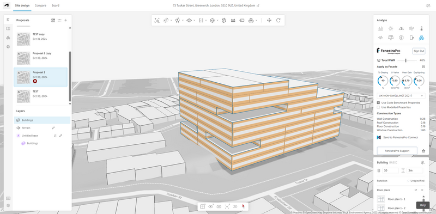The width and height of the screenshot is (436, 214).
Task: Open the noise analysis
Action: coord(380,38)
